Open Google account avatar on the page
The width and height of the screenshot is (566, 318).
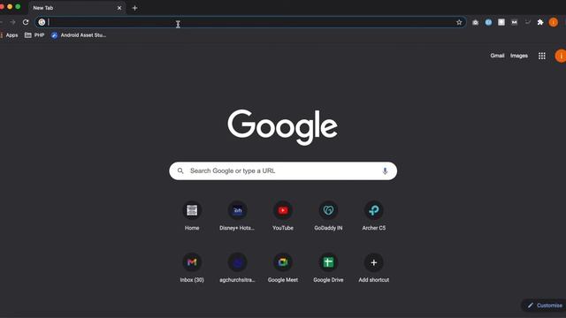coord(560,56)
